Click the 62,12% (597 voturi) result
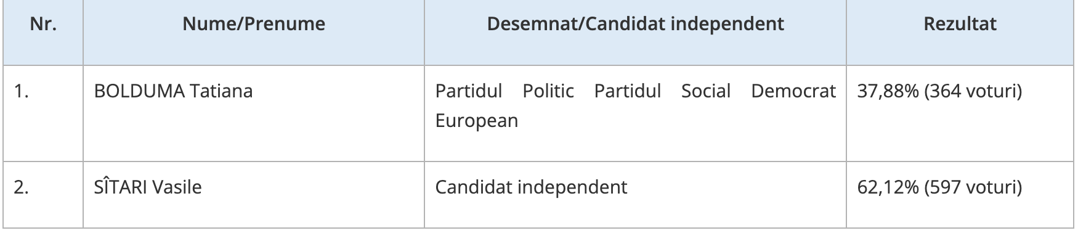This screenshot has width=1078, height=233. [x=939, y=187]
